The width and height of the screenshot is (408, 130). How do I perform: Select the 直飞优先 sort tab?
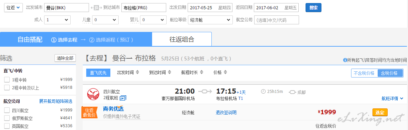98,73
